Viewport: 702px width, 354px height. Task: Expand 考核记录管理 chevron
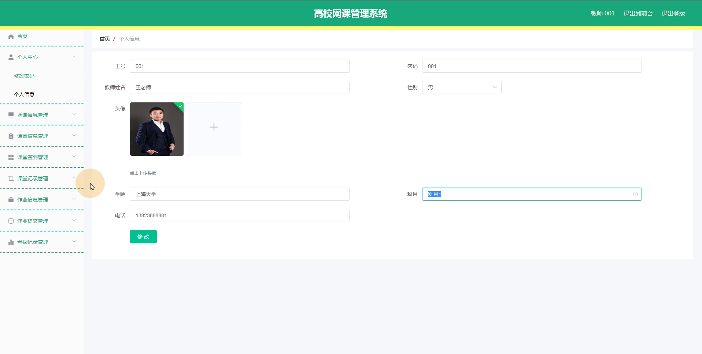pyautogui.click(x=74, y=241)
